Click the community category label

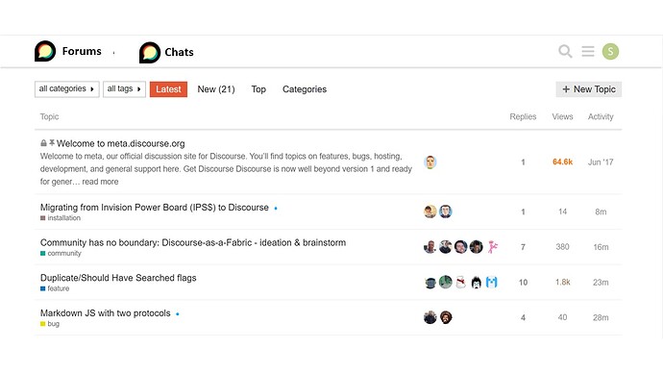[61, 254]
